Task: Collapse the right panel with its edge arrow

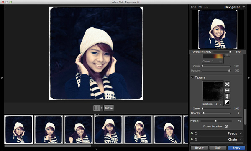Action: pos(249,78)
